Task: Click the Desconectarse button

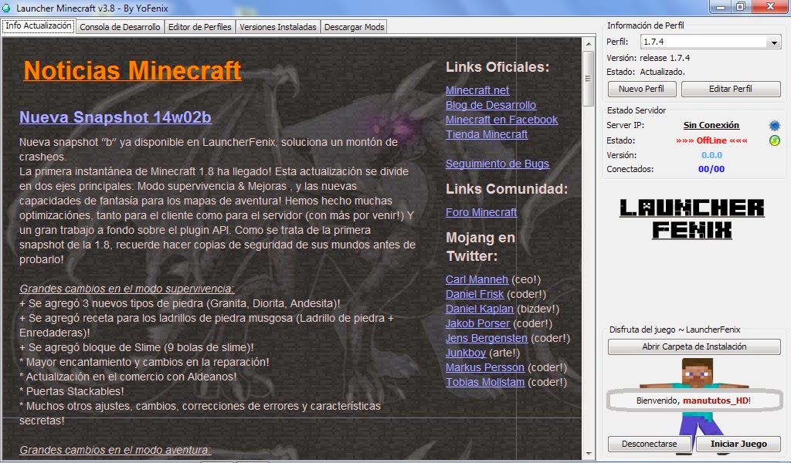Action: 650,444
